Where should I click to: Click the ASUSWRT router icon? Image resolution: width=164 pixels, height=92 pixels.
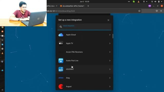coord(61,69)
